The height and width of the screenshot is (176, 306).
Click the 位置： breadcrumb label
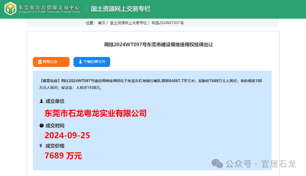click(90, 23)
